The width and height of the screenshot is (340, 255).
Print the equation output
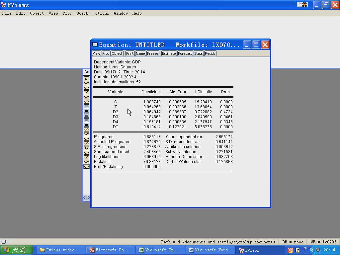130,53
